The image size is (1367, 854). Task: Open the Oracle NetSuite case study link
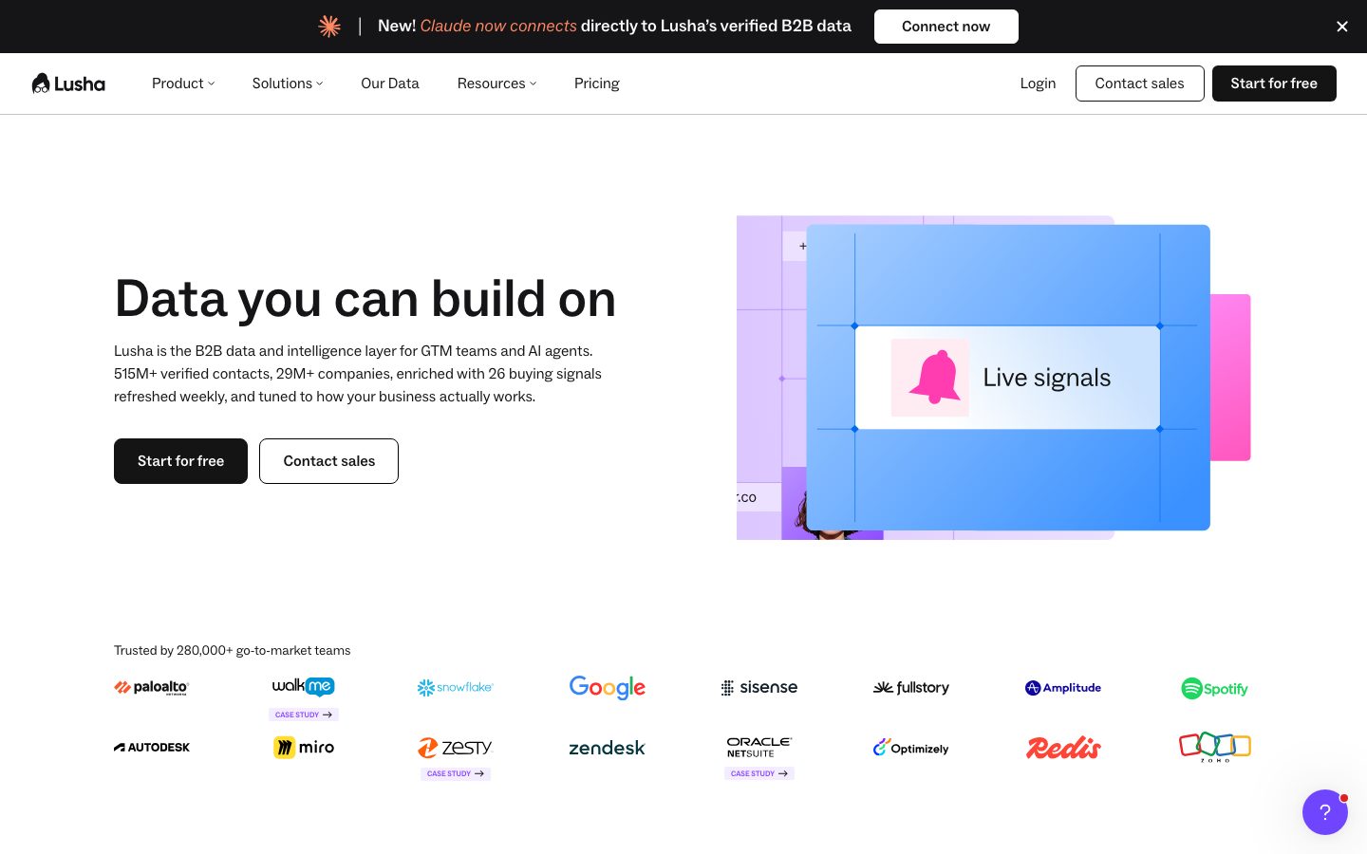pyautogui.click(x=759, y=773)
